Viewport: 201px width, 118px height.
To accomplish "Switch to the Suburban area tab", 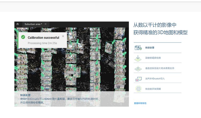I will click(32, 24).
